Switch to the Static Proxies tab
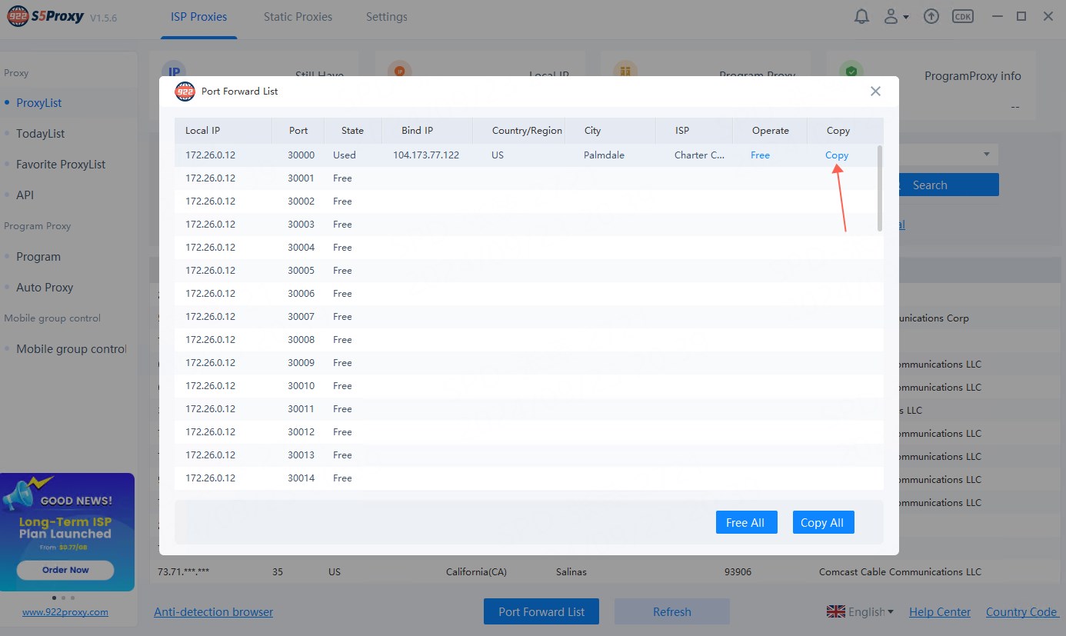The height and width of the screenshot is (636, 1066). pos(297,17)
